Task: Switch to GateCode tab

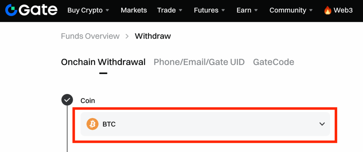Action: [273, 62]
